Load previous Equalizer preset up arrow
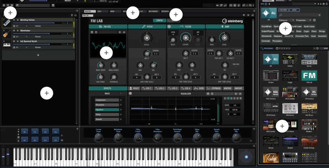This screenshot has height=168, width=329. 237,94
